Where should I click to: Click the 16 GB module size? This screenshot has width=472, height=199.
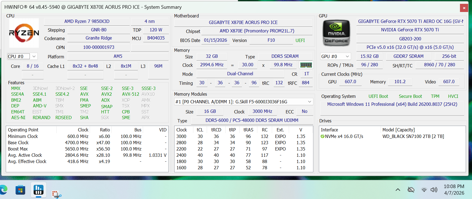[x=210, y=111]
